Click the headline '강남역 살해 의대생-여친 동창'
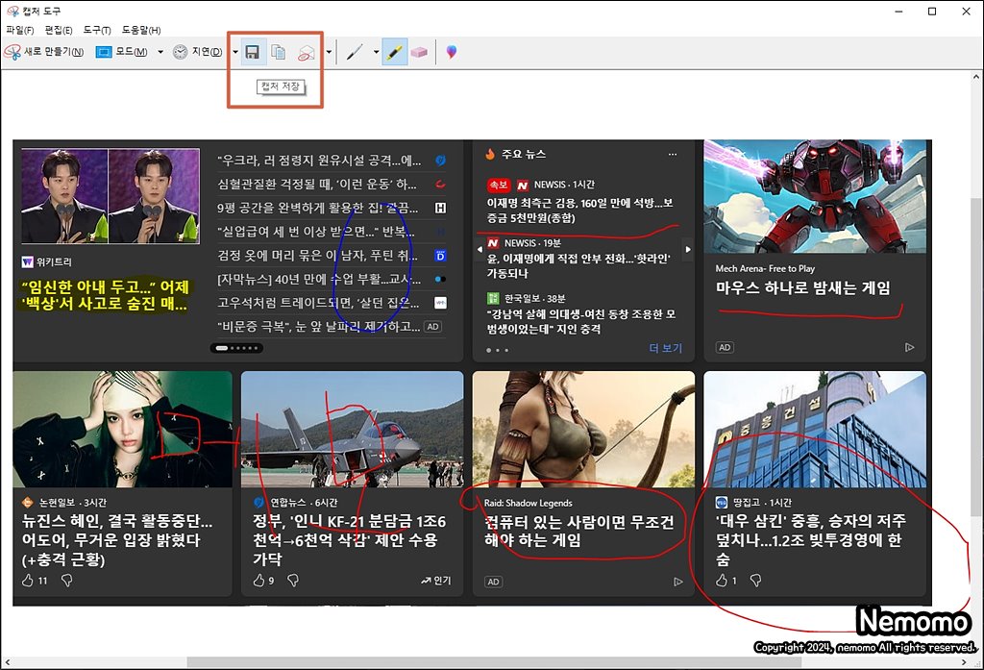This screenshot has width=984, height=670. pos(581,321)
